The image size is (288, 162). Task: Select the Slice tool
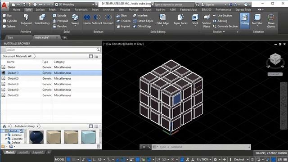121,16
